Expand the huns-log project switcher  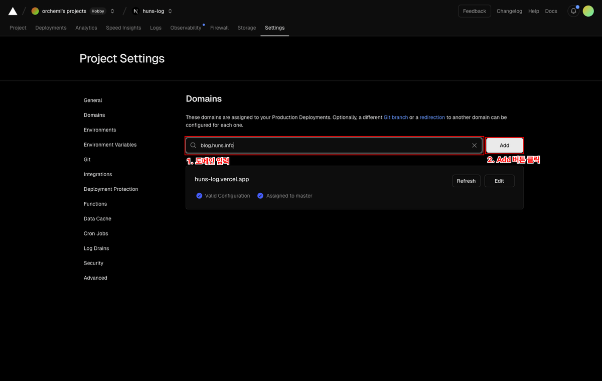coord(170,11)
